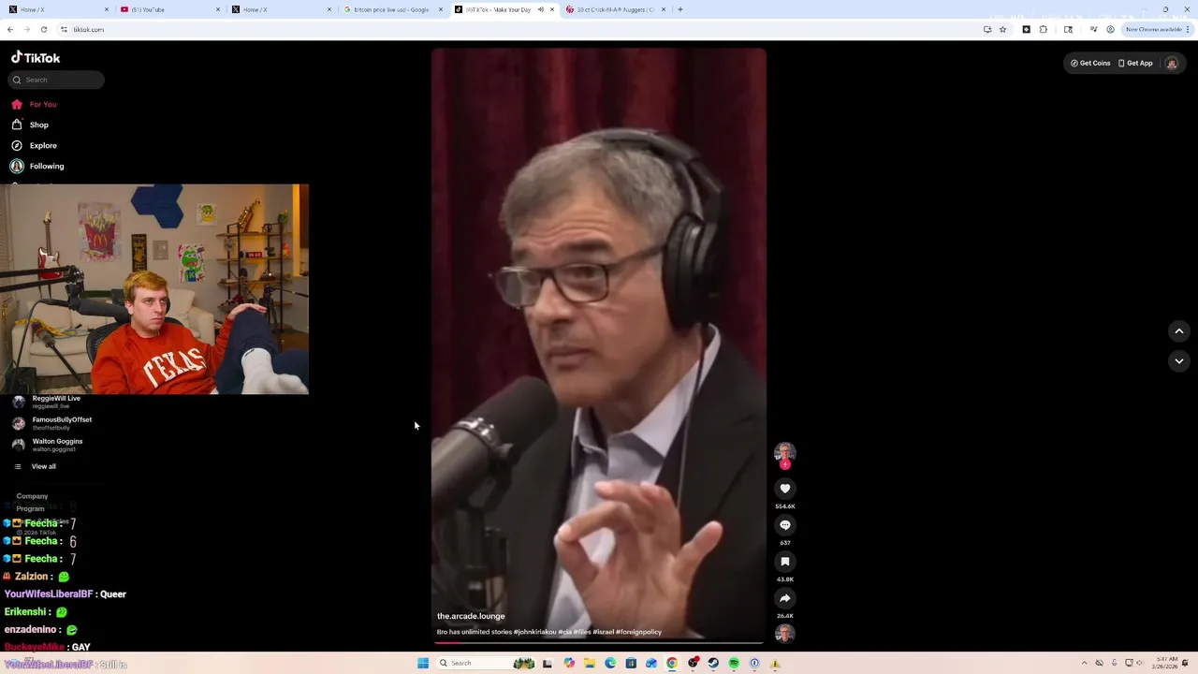Open the Chrome extensions puzzle icon
1198x674 pixels.
pyautogui.click(x=1044, y=29)
